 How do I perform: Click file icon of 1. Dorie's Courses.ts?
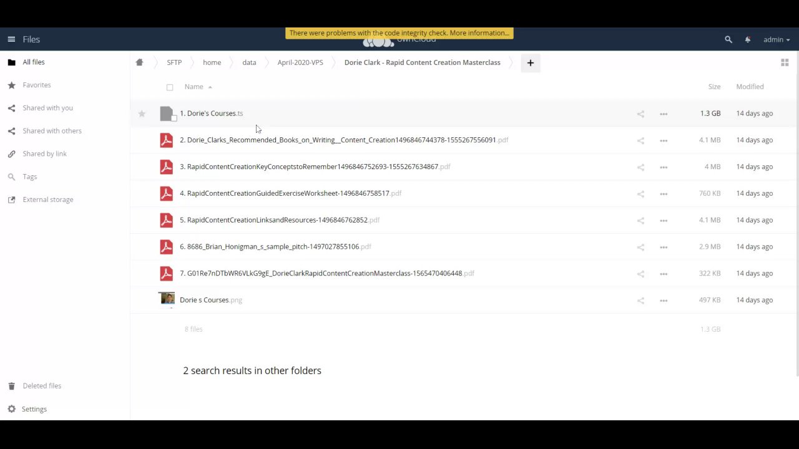pyautogui.click(x=167, y=113)
